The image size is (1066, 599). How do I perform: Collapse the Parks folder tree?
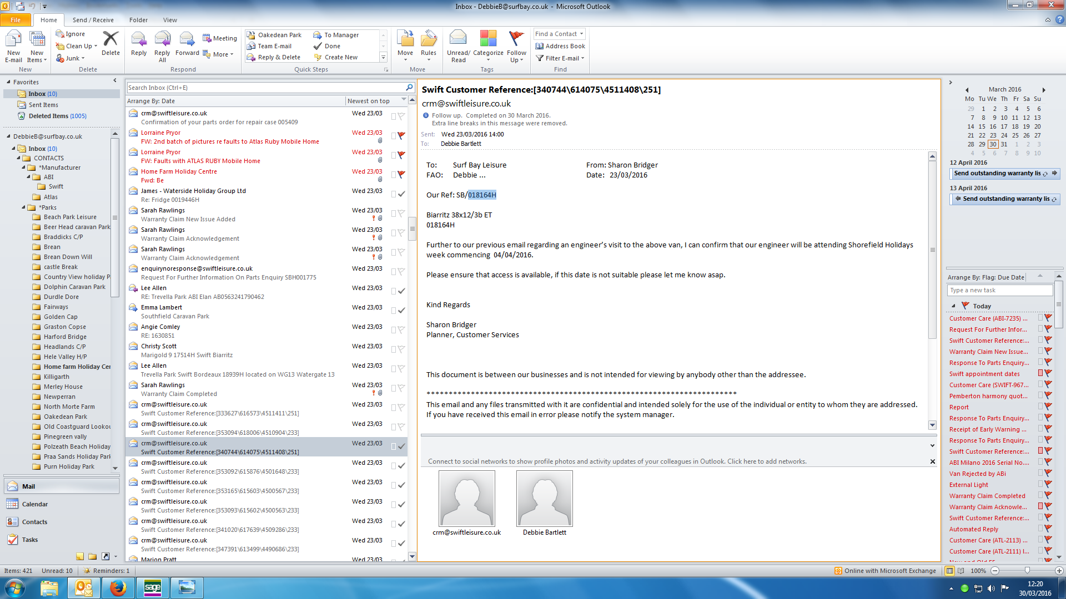click(x=24, y=207)
